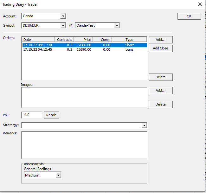Select the Long order row at 04:12:45
The height and width of the screenshot is (193, 206).
(x=84, y=49)
